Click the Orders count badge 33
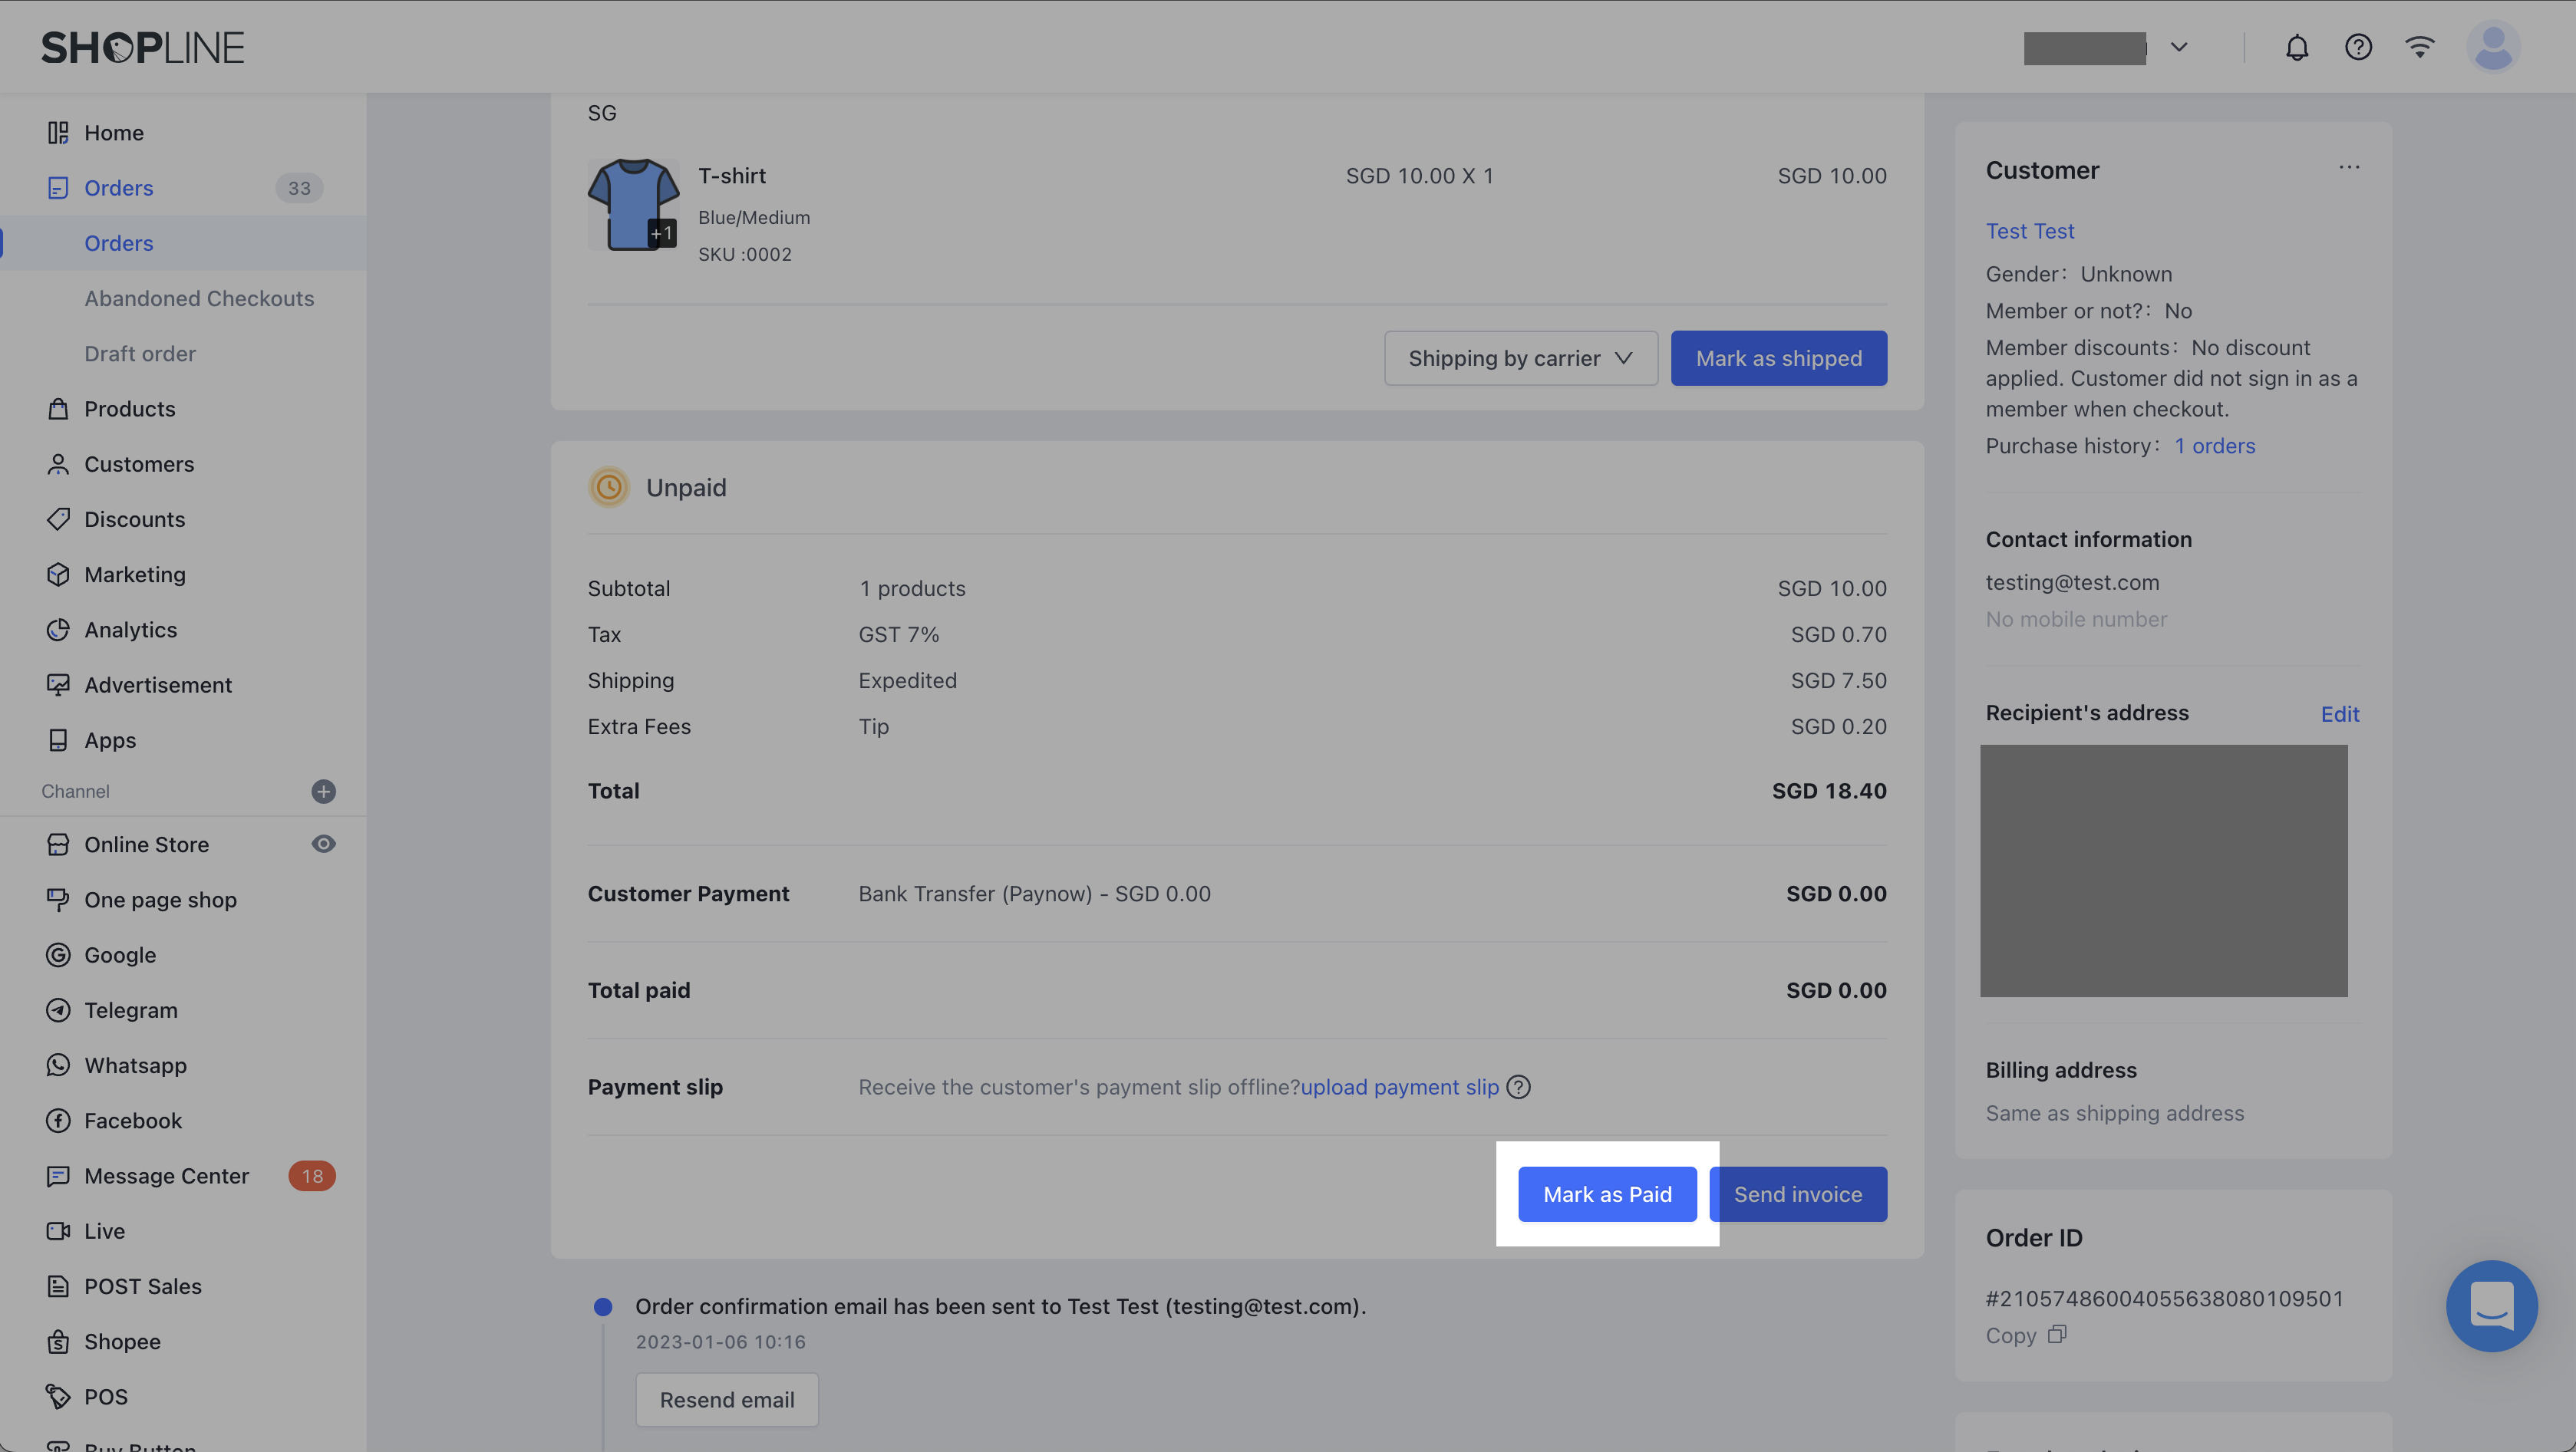This screenshot has width=2576, height=1452. pos(299,188)
